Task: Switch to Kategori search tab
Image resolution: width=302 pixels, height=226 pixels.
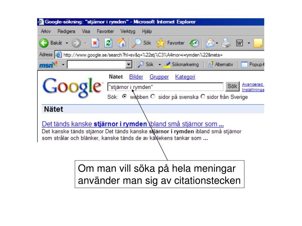Action: click(x=185, y=77)
